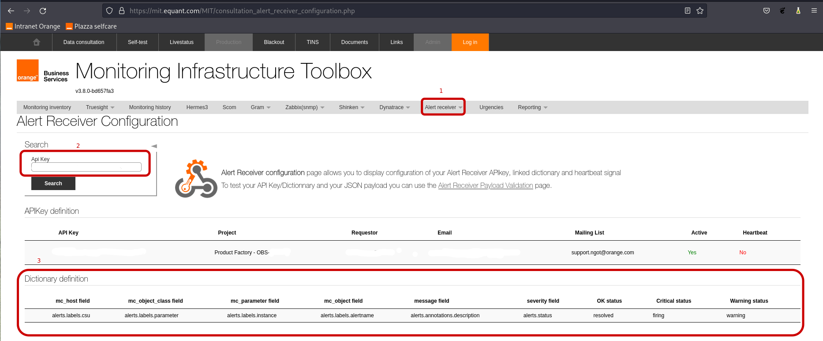Expand the Alert receiver dropdown
This screenshot has height=341, width=823.
443,107
